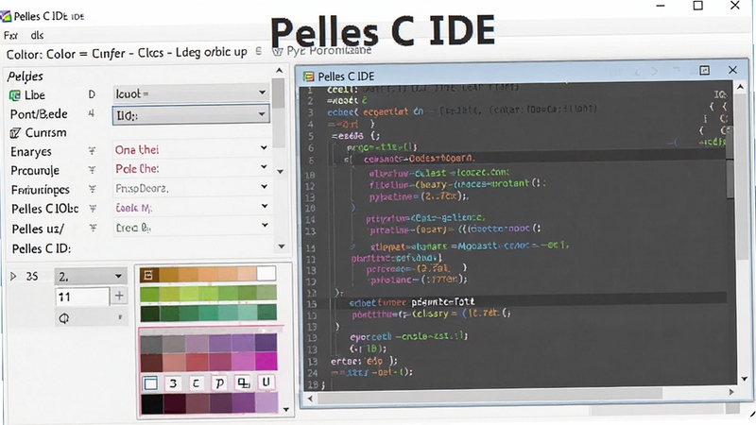The width and height of the screenshot is (756, 425).
Task: Click the symbol icon in the Pelles C IObc row
Action: click(93, 208)
